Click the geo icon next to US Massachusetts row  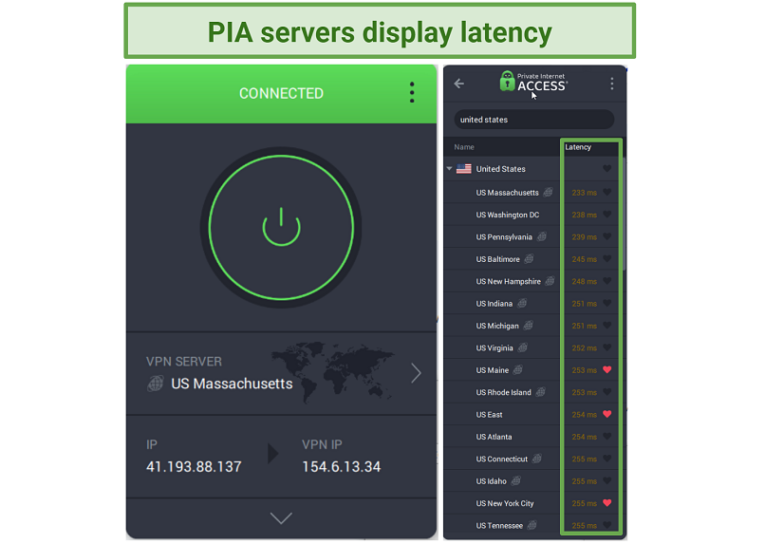pos(548,192)
